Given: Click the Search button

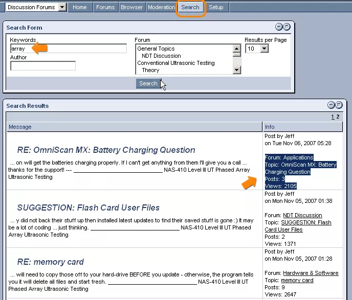Looking at the screenshot, I should coord(148,83).
